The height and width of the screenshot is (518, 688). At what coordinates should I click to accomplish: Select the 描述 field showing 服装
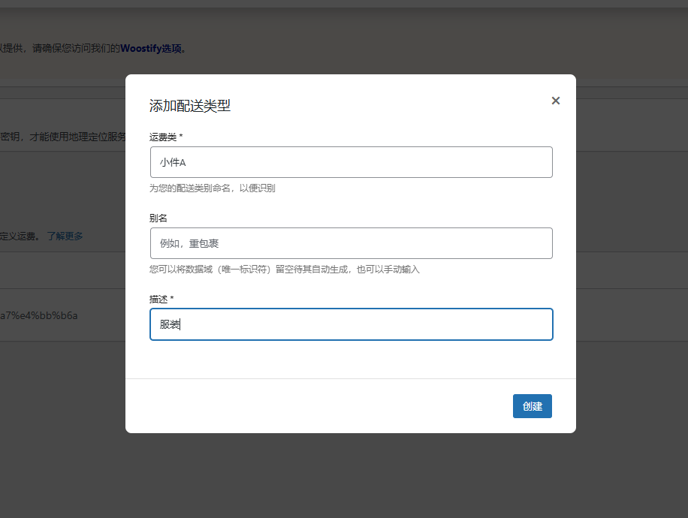pos(351,324)
